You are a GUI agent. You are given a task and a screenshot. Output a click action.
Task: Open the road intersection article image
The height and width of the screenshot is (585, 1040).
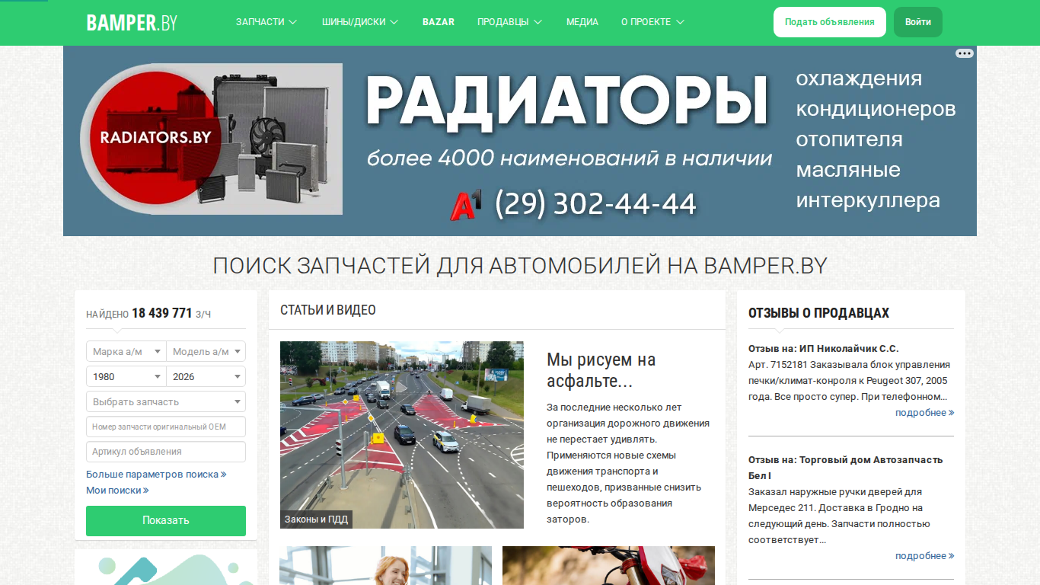(x=402, y=434)
